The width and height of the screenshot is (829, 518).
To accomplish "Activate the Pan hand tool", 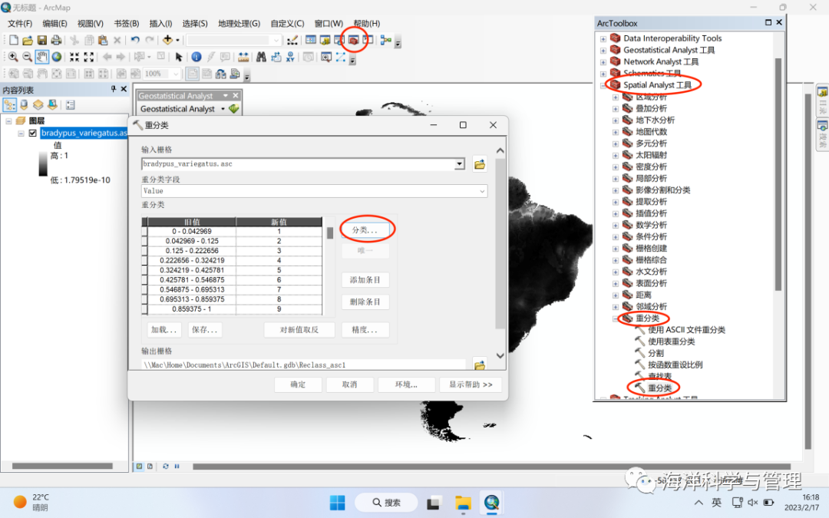I will [41, 57].
